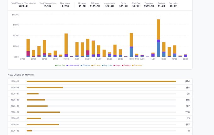Toggle Onramp series in chart legend

(96, 65)
